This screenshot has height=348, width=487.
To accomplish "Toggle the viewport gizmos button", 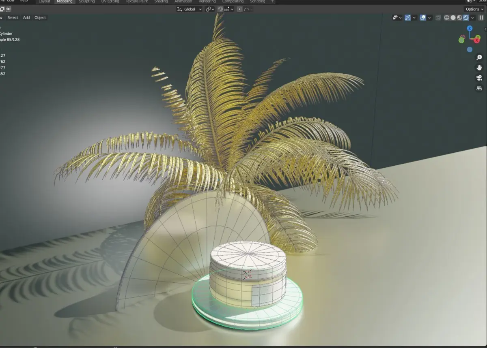I will click(408, 17).
